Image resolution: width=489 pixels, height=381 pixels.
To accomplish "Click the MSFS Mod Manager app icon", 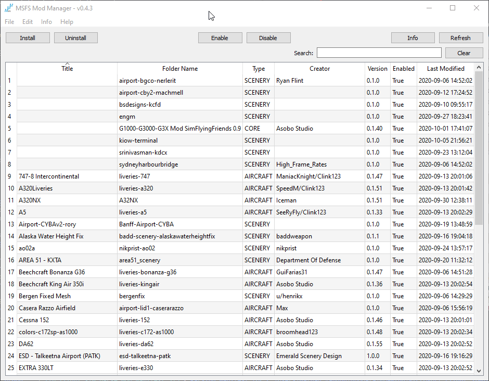I will (x=9, y=8).
